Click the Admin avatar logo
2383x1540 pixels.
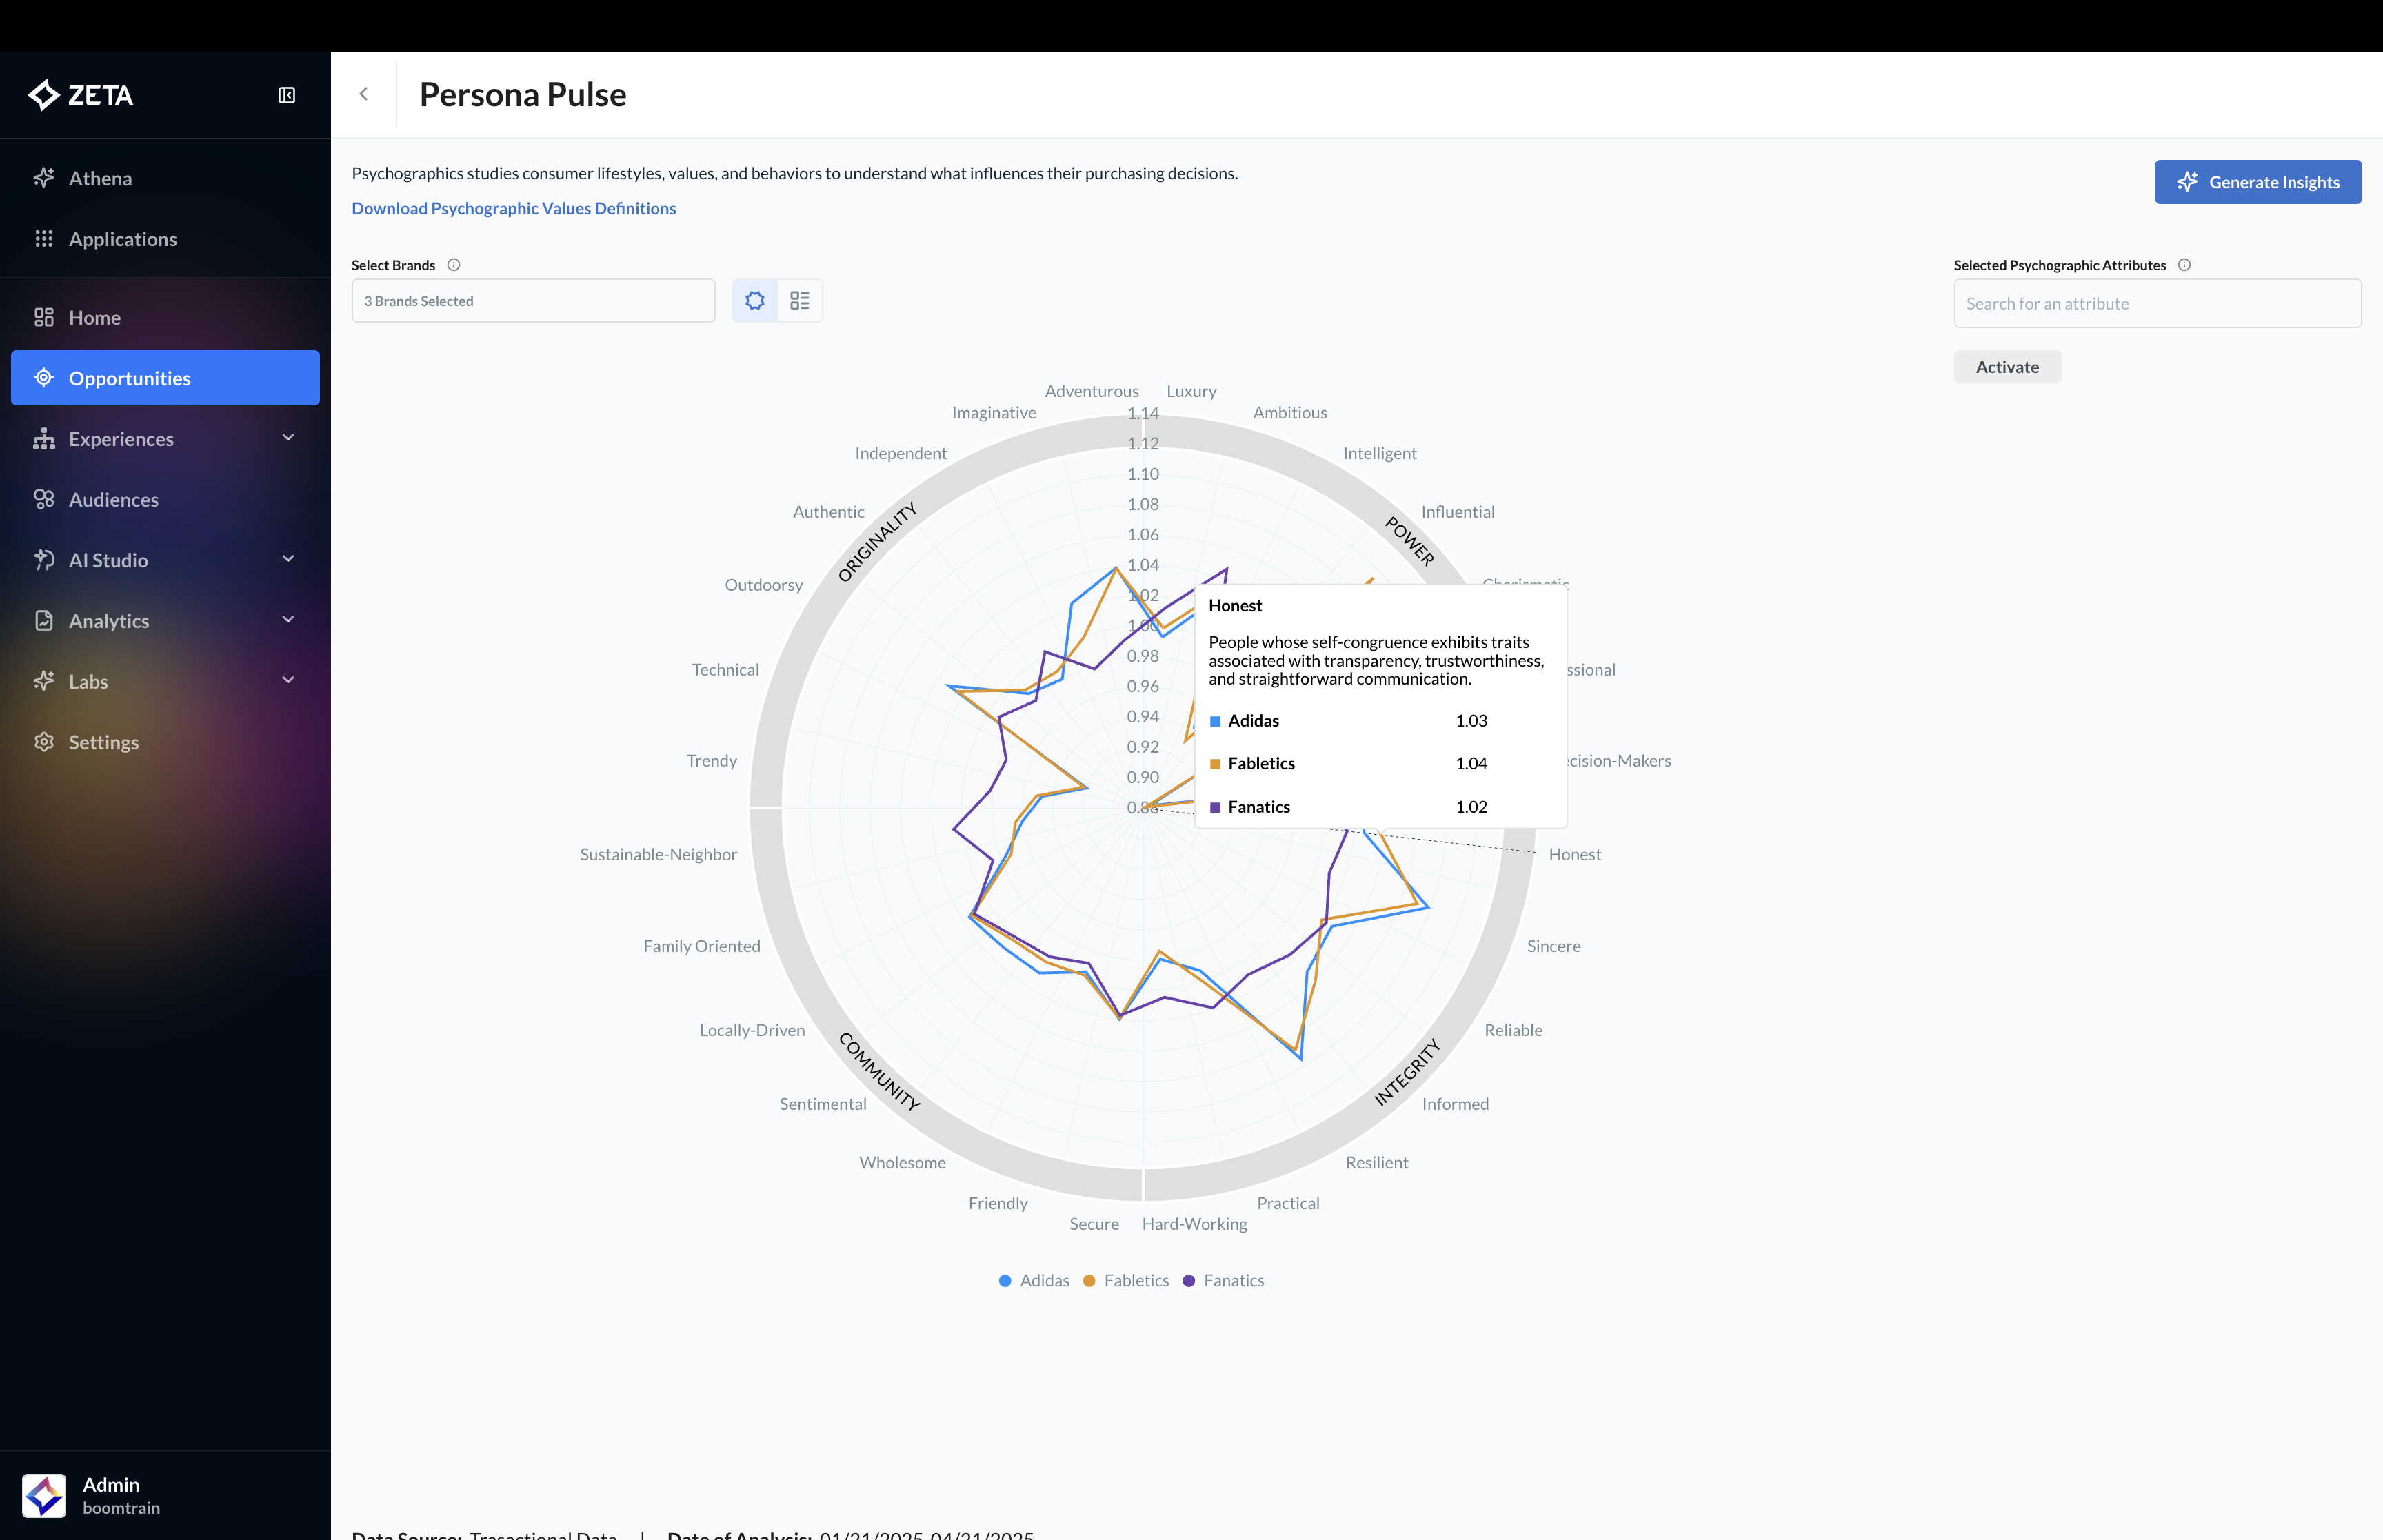click(44, 1495)
